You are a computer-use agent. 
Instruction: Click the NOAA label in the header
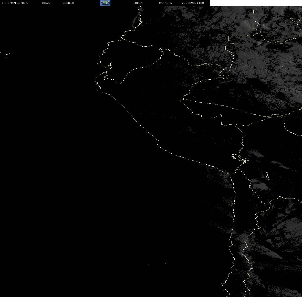point(46,3)
